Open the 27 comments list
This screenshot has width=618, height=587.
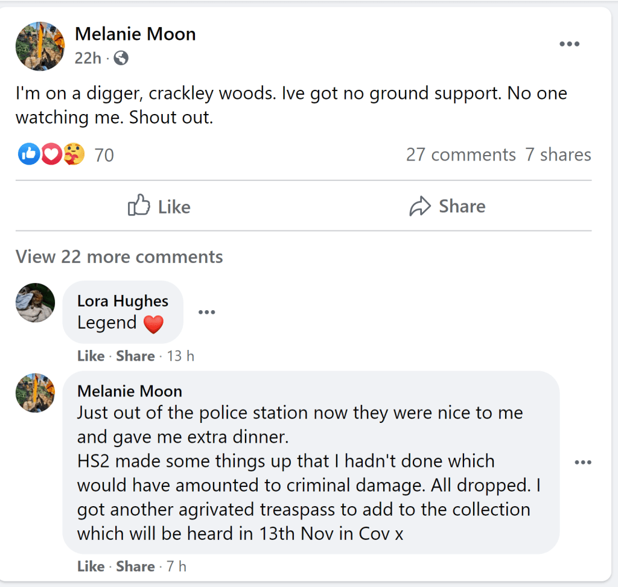coord(460,154)
